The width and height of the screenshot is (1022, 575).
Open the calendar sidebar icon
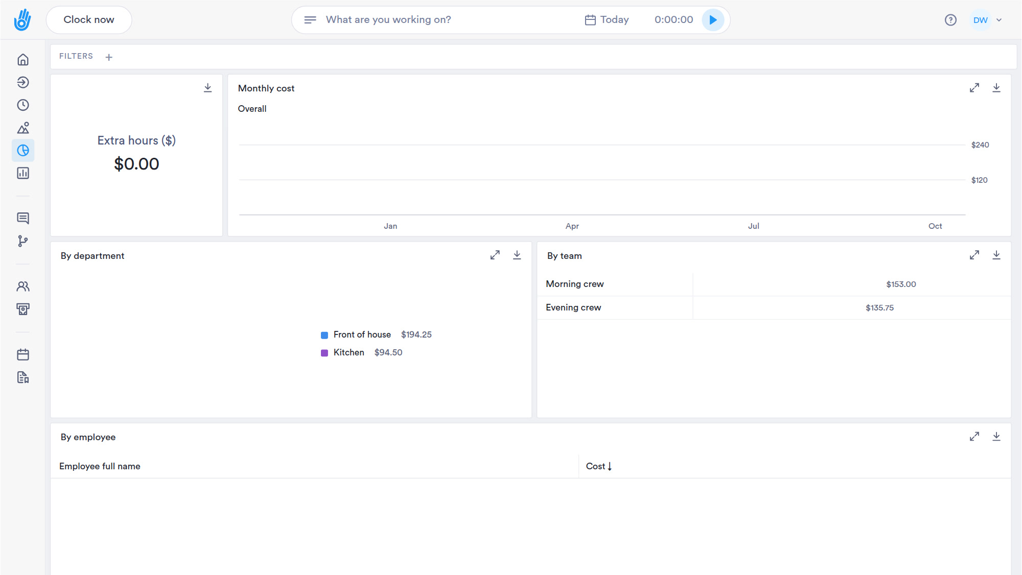coord(23,354)
